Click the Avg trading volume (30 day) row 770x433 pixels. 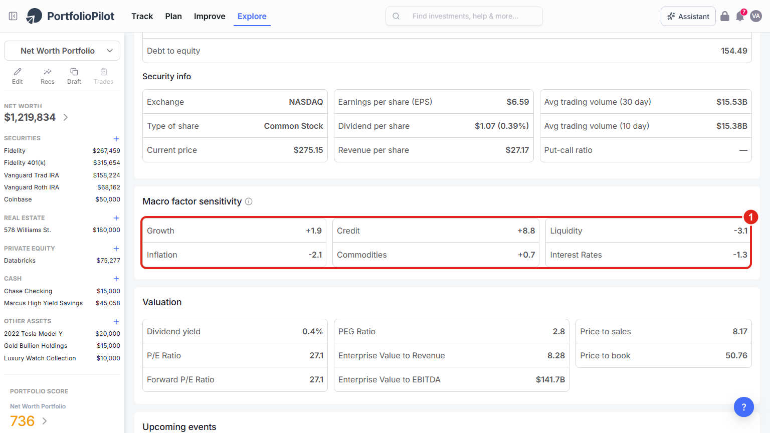(646, 102)
